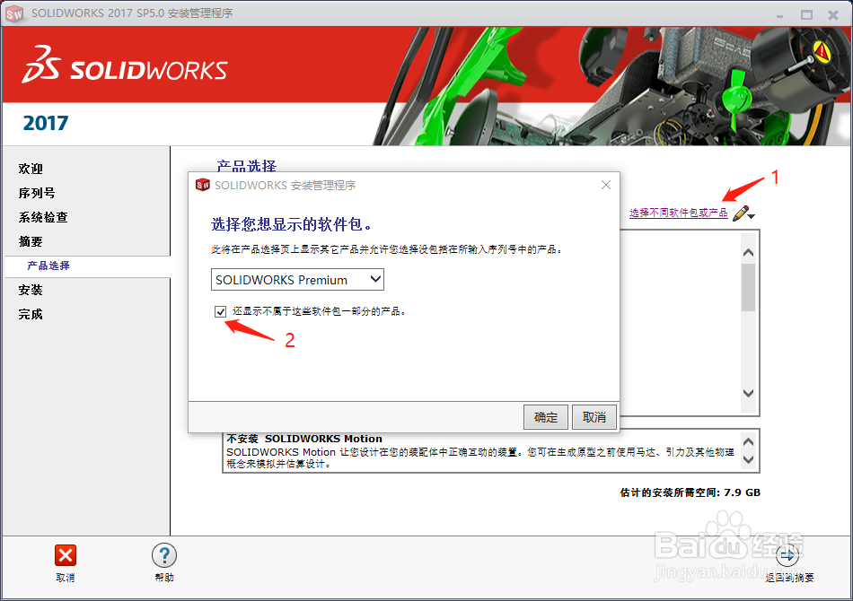Viewport: 853px width, 601px height.
Task: Click the red Cancel X icon
Action: (66, 555)
